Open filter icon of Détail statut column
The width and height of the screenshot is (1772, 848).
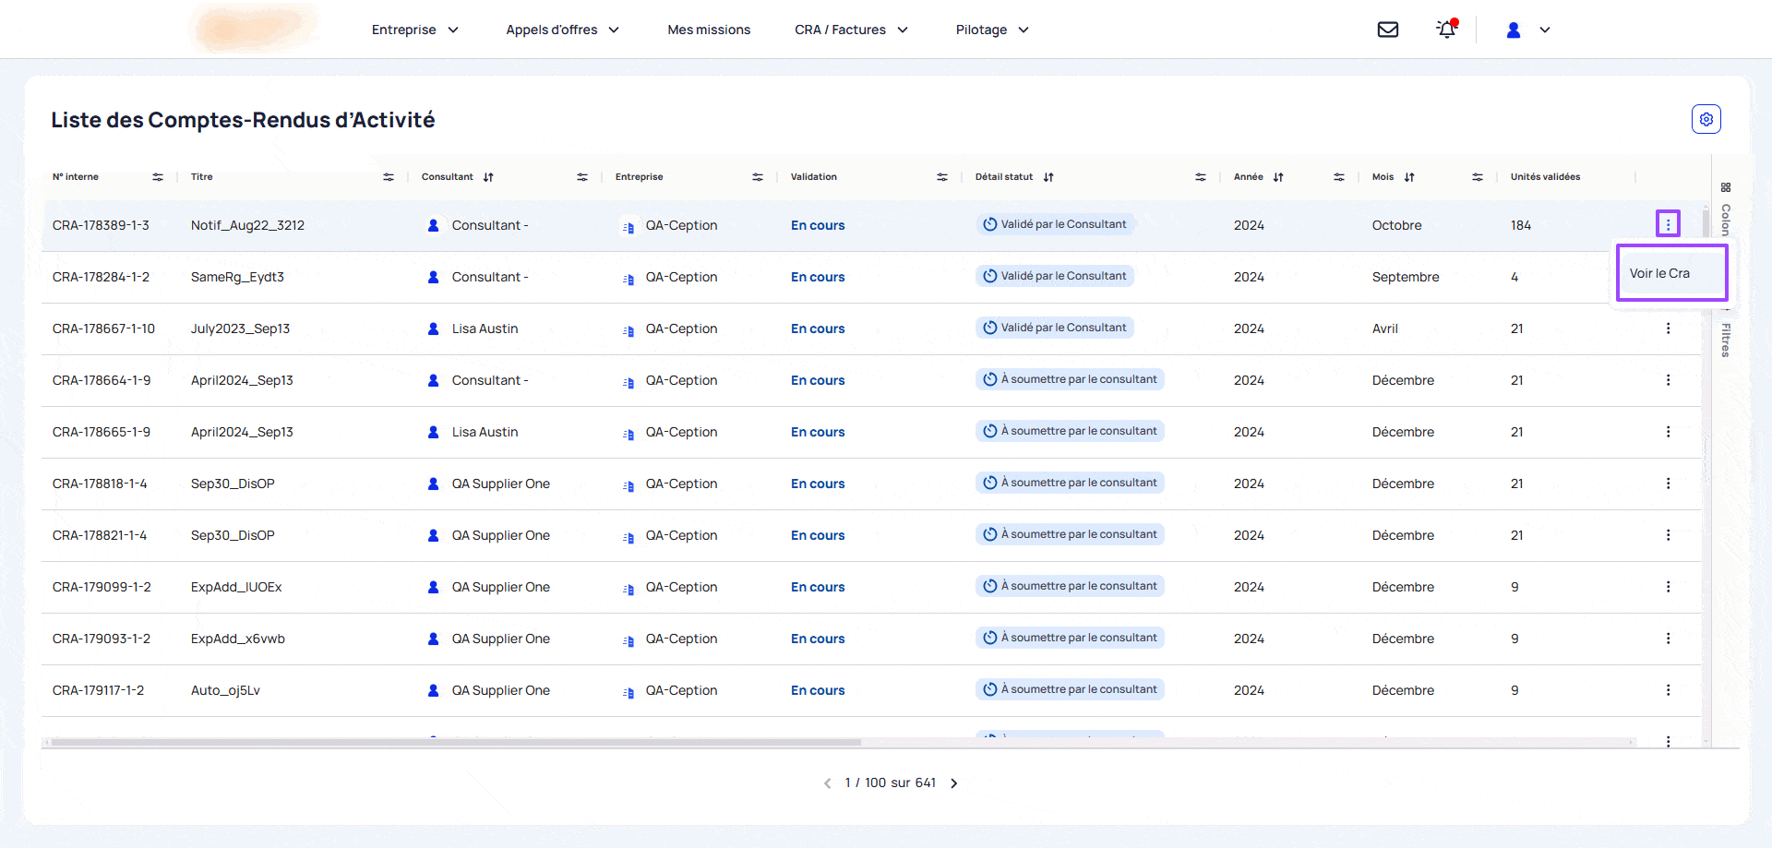[1201, 177]
